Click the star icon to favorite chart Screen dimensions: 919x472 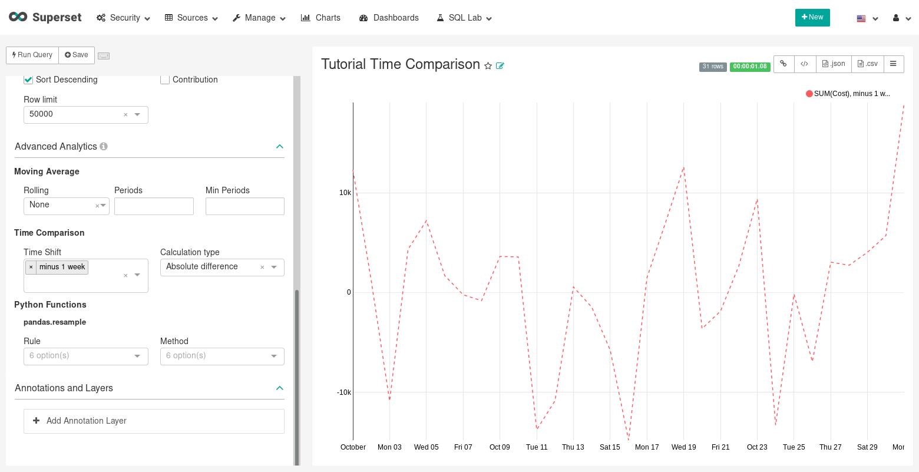point(488,66)
